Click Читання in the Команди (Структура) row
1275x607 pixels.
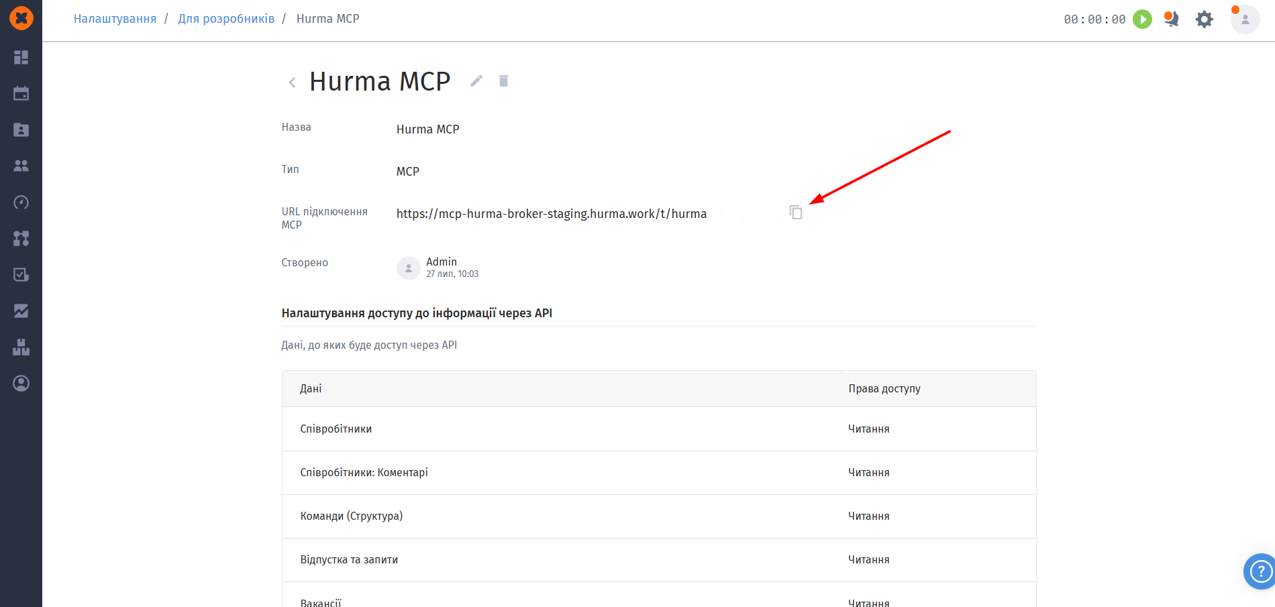click(x=869, y=516)
